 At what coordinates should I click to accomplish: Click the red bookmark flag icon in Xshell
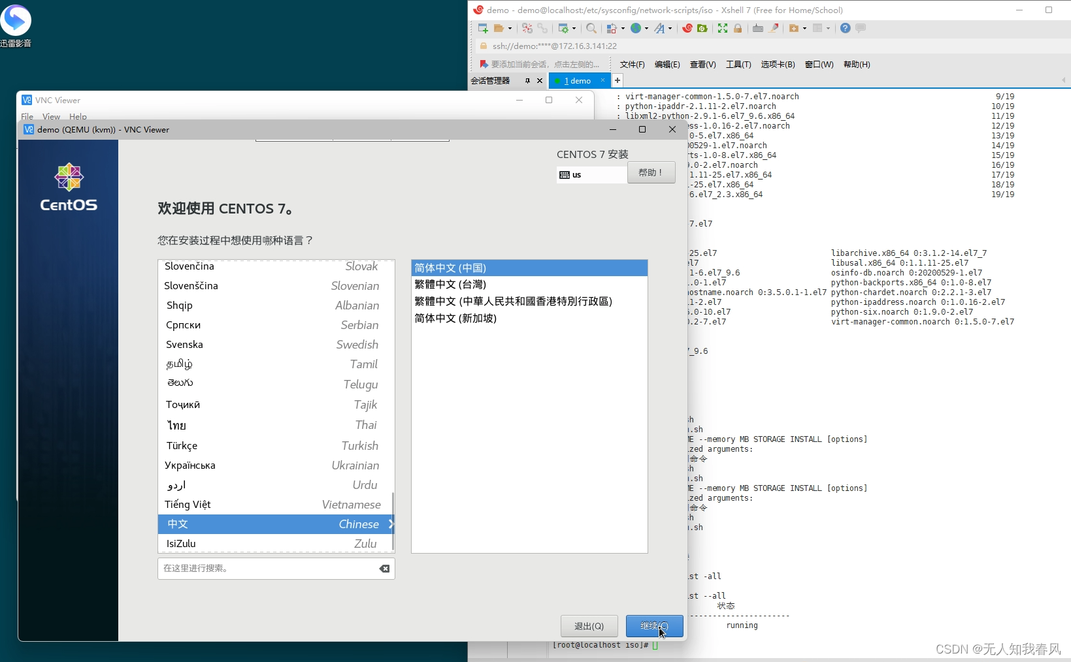point(484,64)
